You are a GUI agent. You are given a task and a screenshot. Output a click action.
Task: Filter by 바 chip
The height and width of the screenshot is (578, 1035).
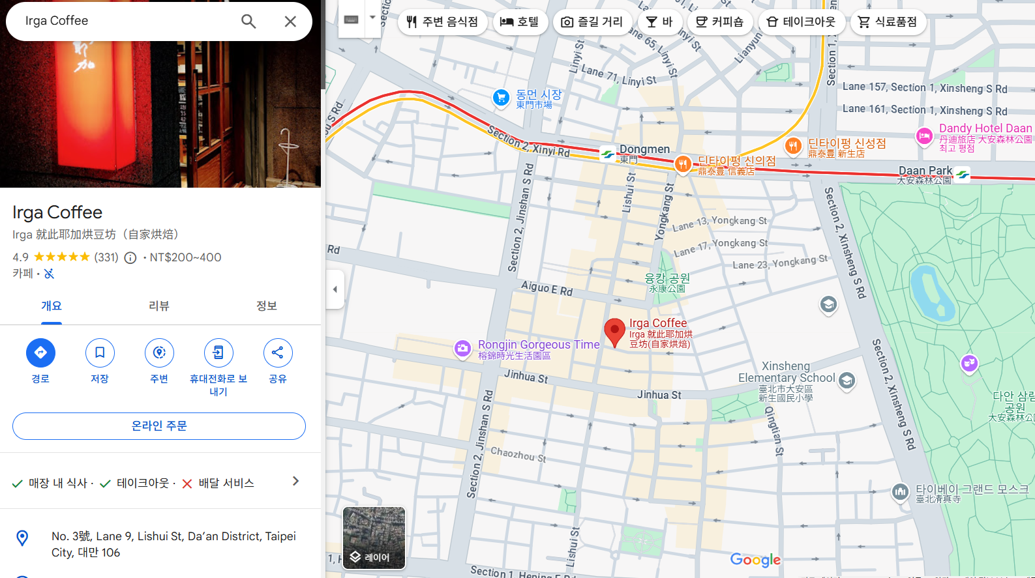point(659,22)
